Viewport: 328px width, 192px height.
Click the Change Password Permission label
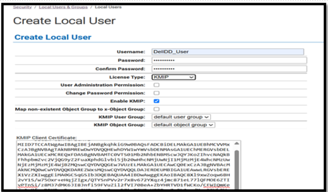(x=105, y=93)
